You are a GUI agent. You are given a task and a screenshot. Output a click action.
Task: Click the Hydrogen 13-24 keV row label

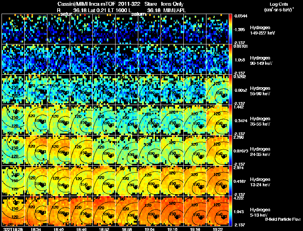point(260,182)
